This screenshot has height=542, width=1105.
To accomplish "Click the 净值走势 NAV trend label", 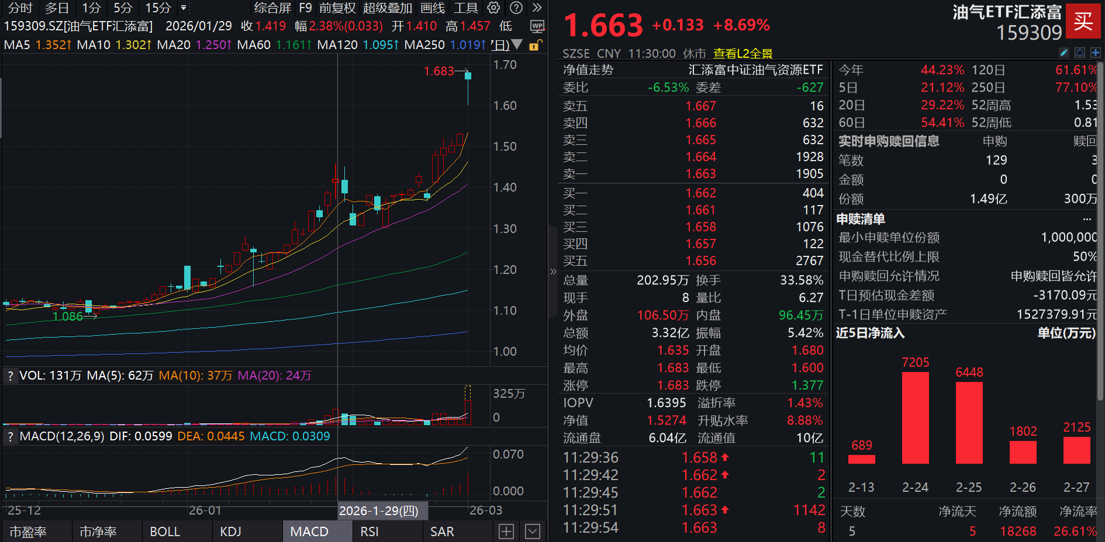I will 588,70.
